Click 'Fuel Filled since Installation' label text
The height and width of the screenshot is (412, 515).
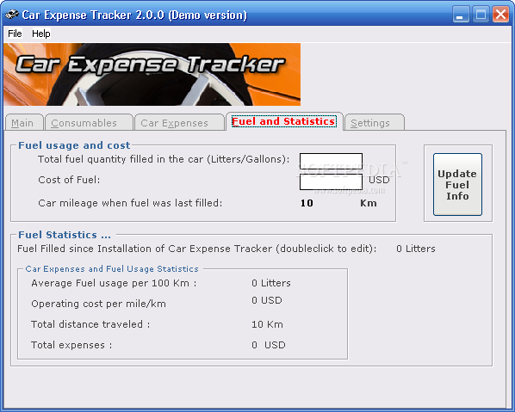click(196, 249)
